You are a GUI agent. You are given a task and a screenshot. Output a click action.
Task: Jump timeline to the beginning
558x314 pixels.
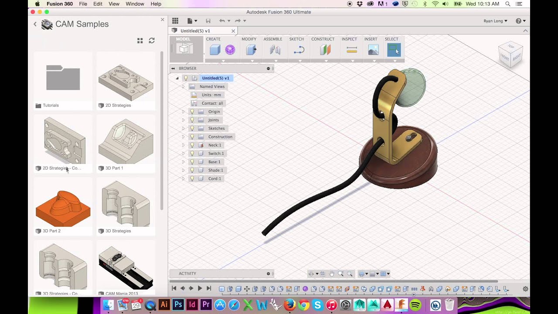(174, 288)
